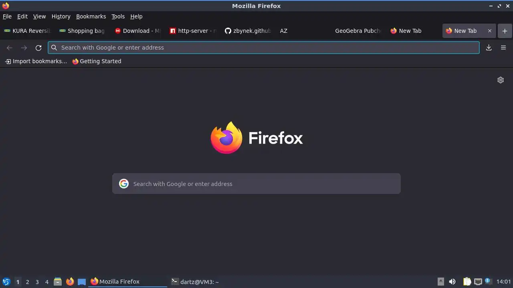The image size is (513, 288).
Task: Click Firefox icon in title bar
Action: [6, 6]
